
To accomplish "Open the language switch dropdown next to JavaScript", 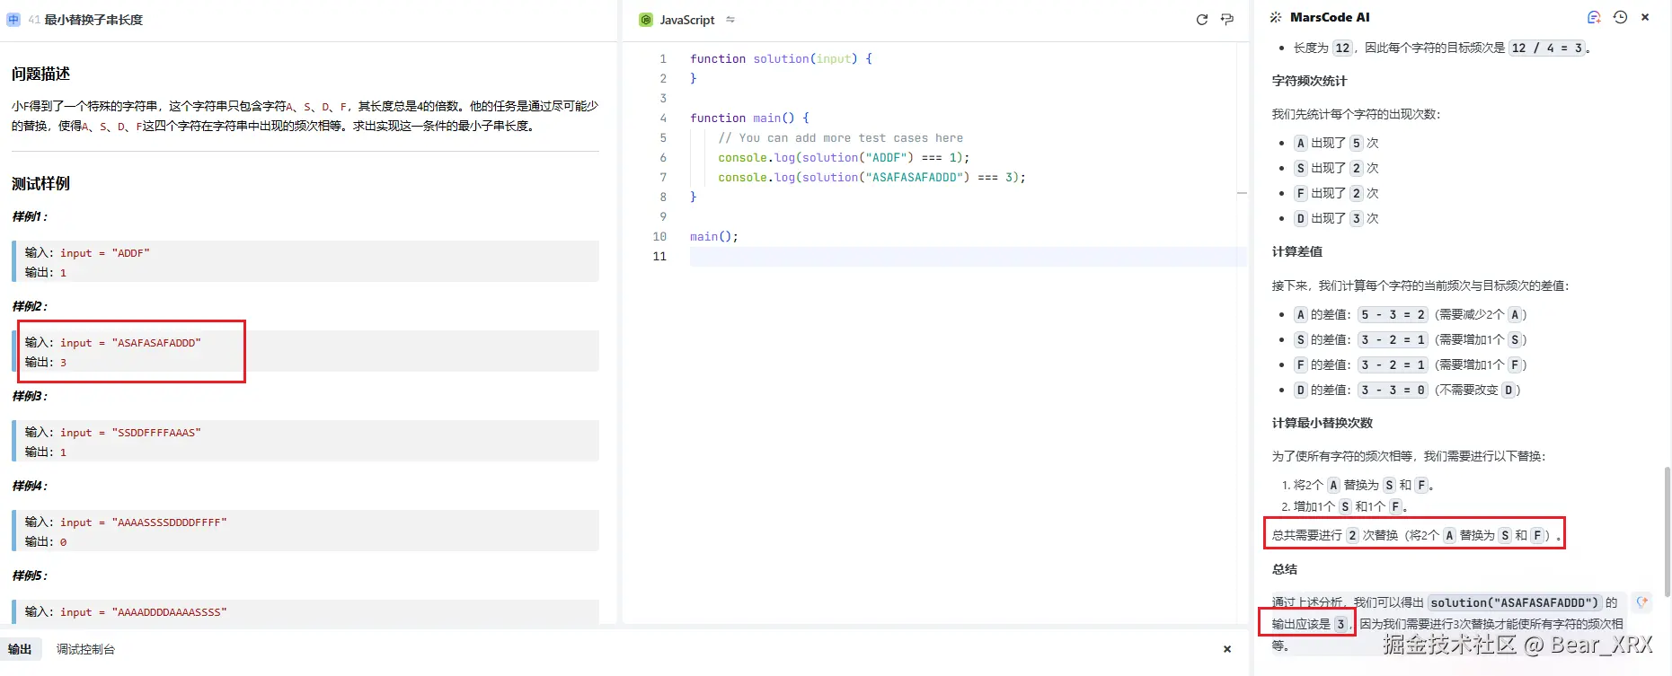I will (x=730, y=20).
